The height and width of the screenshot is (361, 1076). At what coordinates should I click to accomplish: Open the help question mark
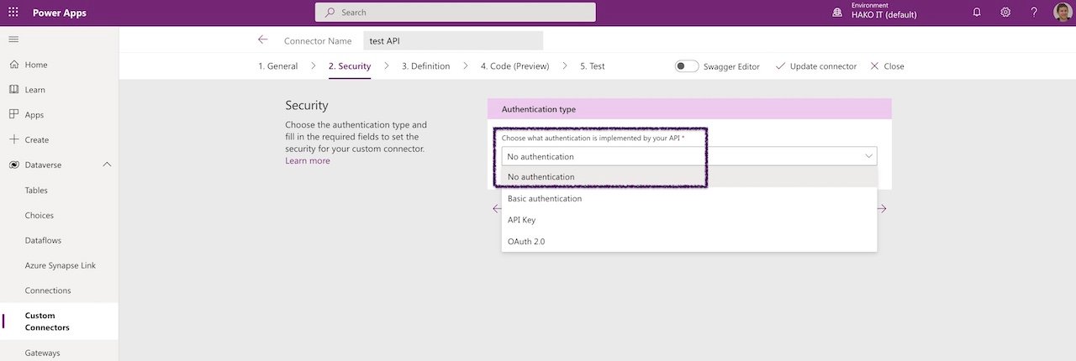[1034, 13]
